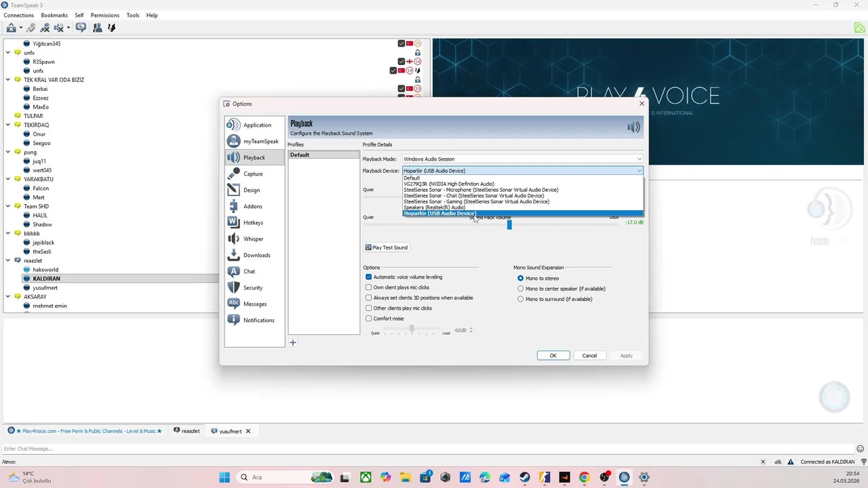
Task: Select the Addons options category
Action: 254,206
